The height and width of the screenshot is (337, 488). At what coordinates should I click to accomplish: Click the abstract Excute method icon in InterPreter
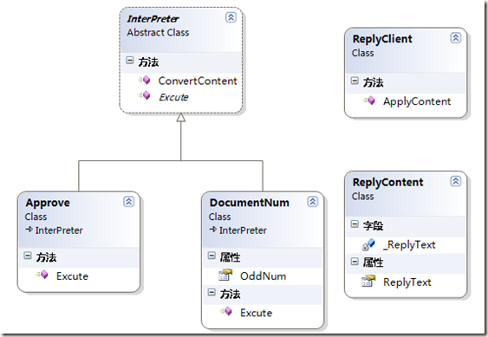tap(144, 95)
